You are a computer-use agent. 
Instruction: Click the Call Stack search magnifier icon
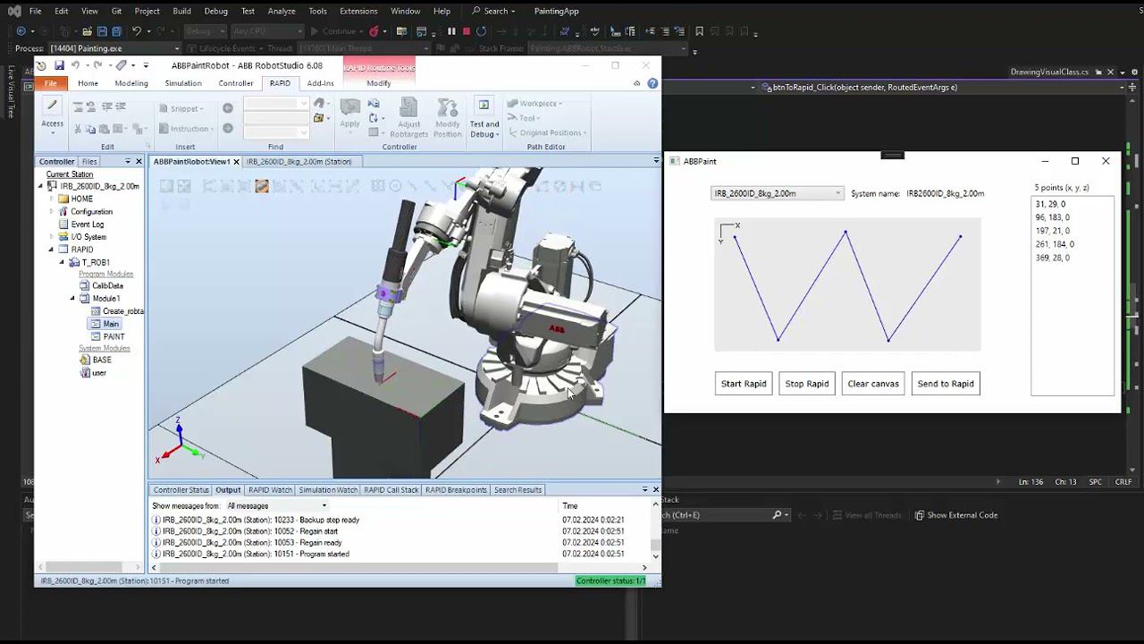tap(777, 515)
